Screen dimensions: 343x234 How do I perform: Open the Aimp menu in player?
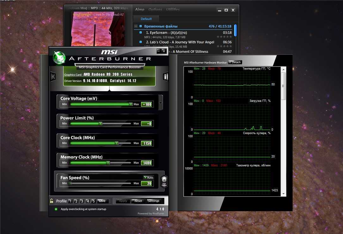140,9
